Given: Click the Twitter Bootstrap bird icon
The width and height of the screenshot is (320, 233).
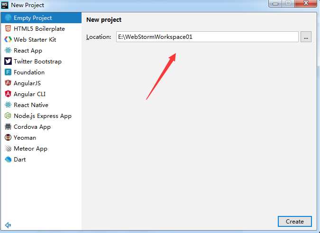Looking at the screenshot, I should [8, 61].
